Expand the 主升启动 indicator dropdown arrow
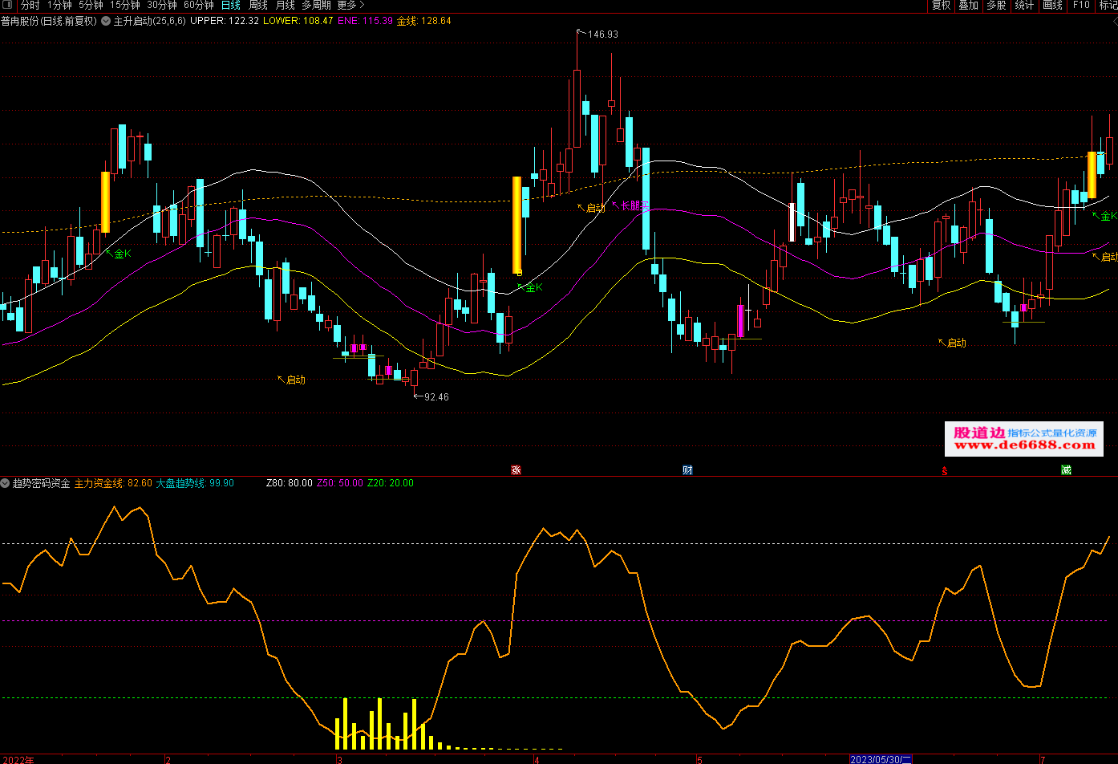1118x764 pixels. [106, 21]
